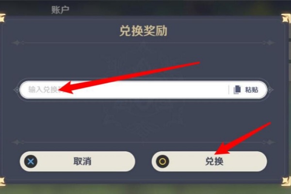Viewport: 291px width, 194px height.
Task: Click the clipboard paste icon
Action: pyautogui.click(x=237, y=90)
